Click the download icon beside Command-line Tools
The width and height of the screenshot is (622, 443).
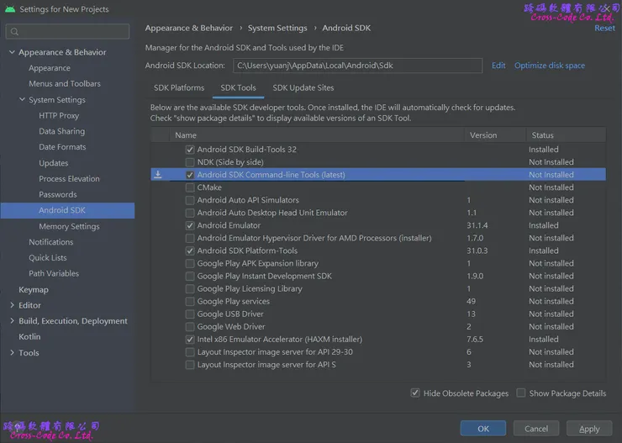pyautogui.click(x=157, y=175)
